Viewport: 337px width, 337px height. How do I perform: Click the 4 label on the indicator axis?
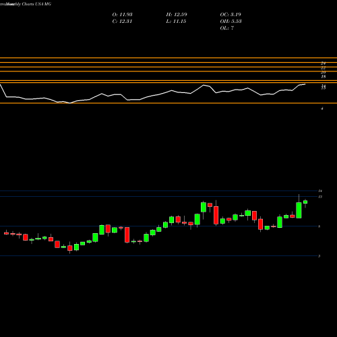322,109
